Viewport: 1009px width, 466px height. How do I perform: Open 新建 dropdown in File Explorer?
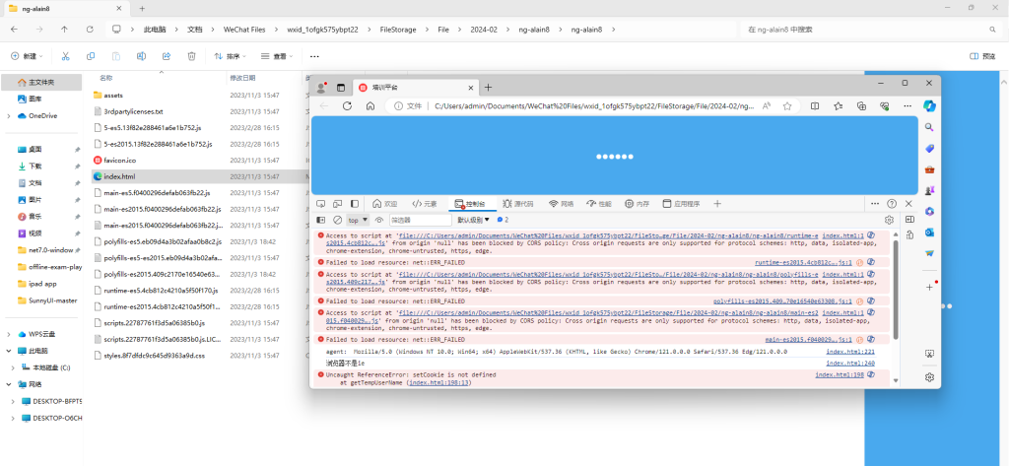point(27,56)
